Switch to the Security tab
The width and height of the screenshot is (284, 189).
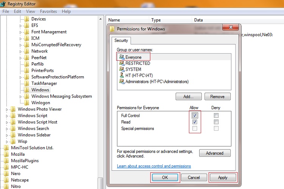[x=121, y=40]
